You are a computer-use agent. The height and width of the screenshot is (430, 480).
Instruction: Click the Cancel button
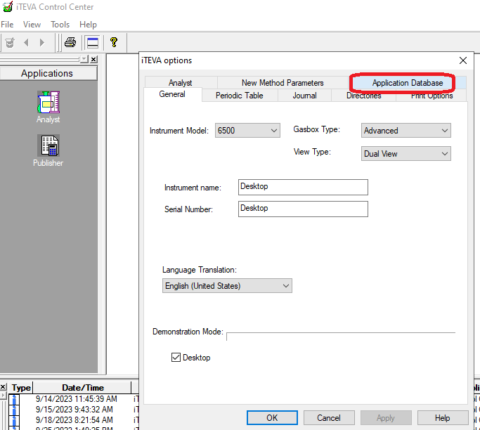tap(329, 418)
